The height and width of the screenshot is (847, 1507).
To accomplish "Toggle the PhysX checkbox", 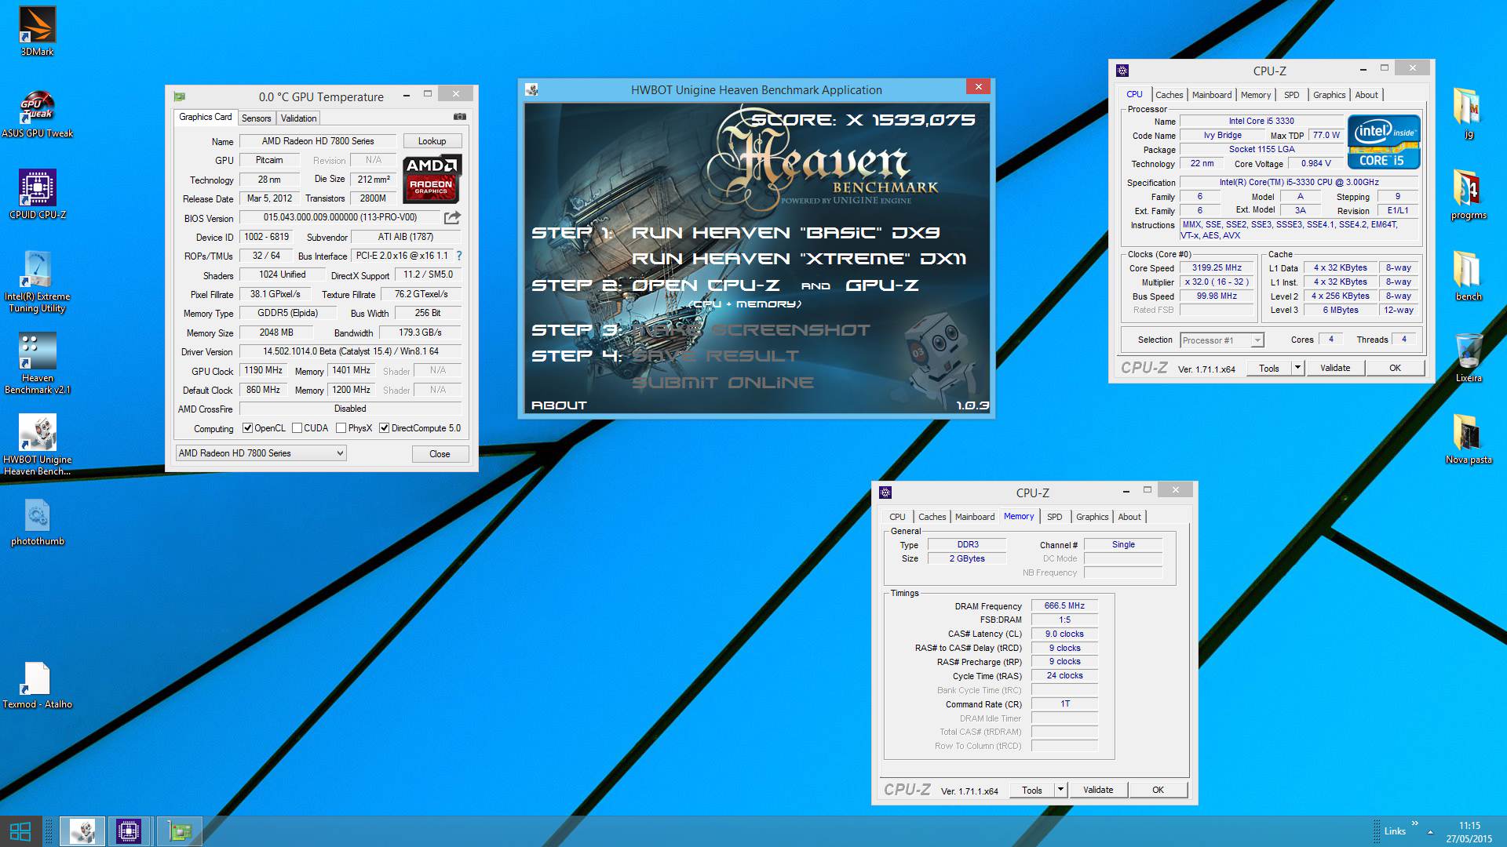I will (341, 428).
